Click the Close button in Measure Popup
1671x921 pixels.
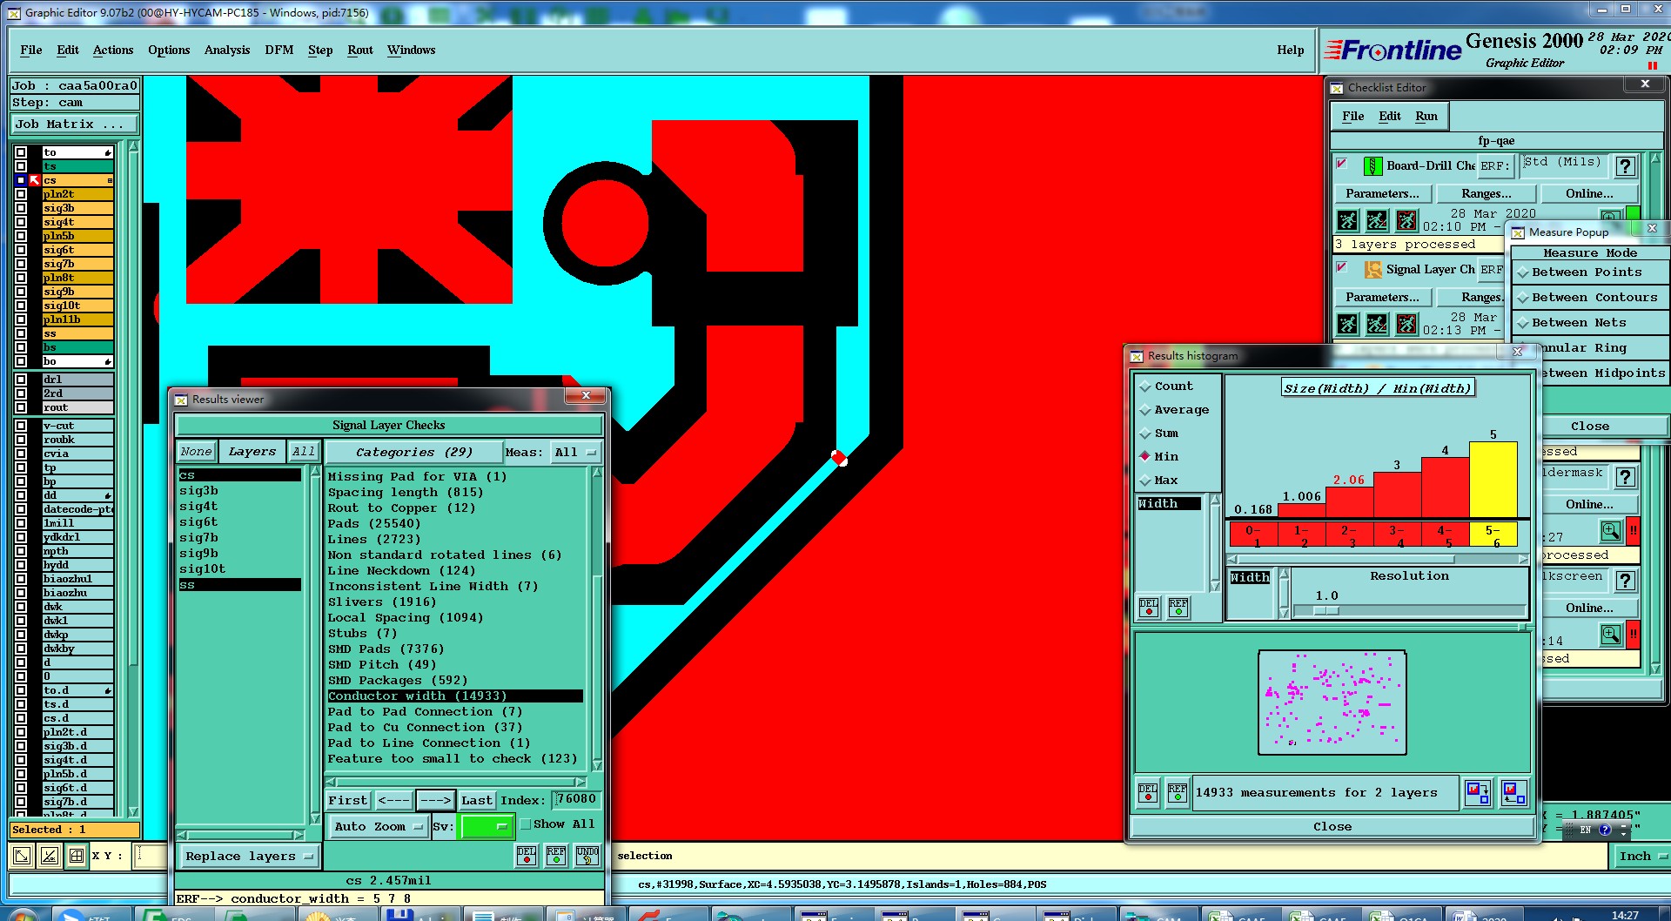tap(1589, 426)
